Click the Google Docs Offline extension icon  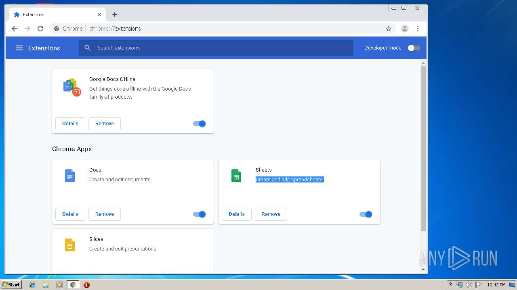pos(72,87)
